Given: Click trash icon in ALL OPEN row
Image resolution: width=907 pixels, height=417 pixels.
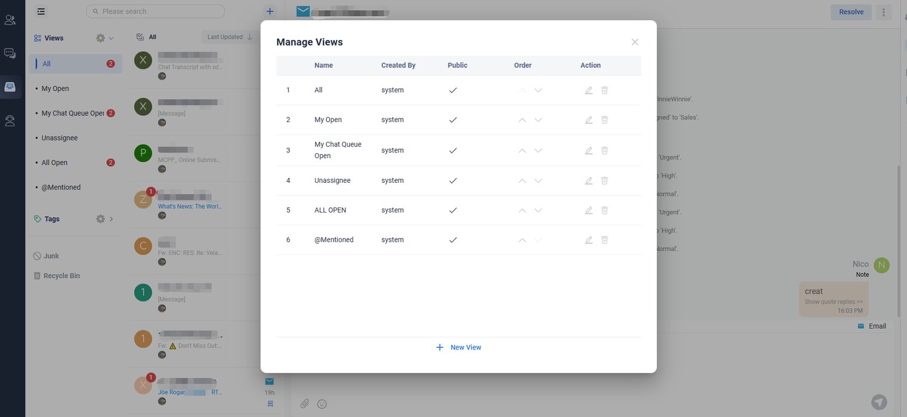Looking at the screenshot, I should [604, 210].
